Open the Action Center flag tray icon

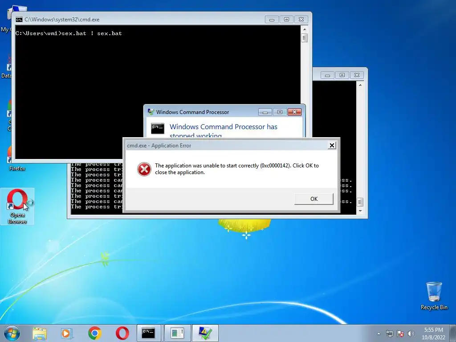pyautogui.click(x=400, y=334)
